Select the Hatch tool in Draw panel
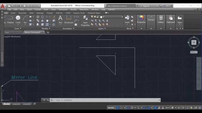This screenshot has width=202, height=113. click(30, 24)
